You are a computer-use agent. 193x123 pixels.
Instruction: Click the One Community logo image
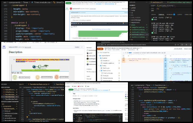tap(40, 67)
